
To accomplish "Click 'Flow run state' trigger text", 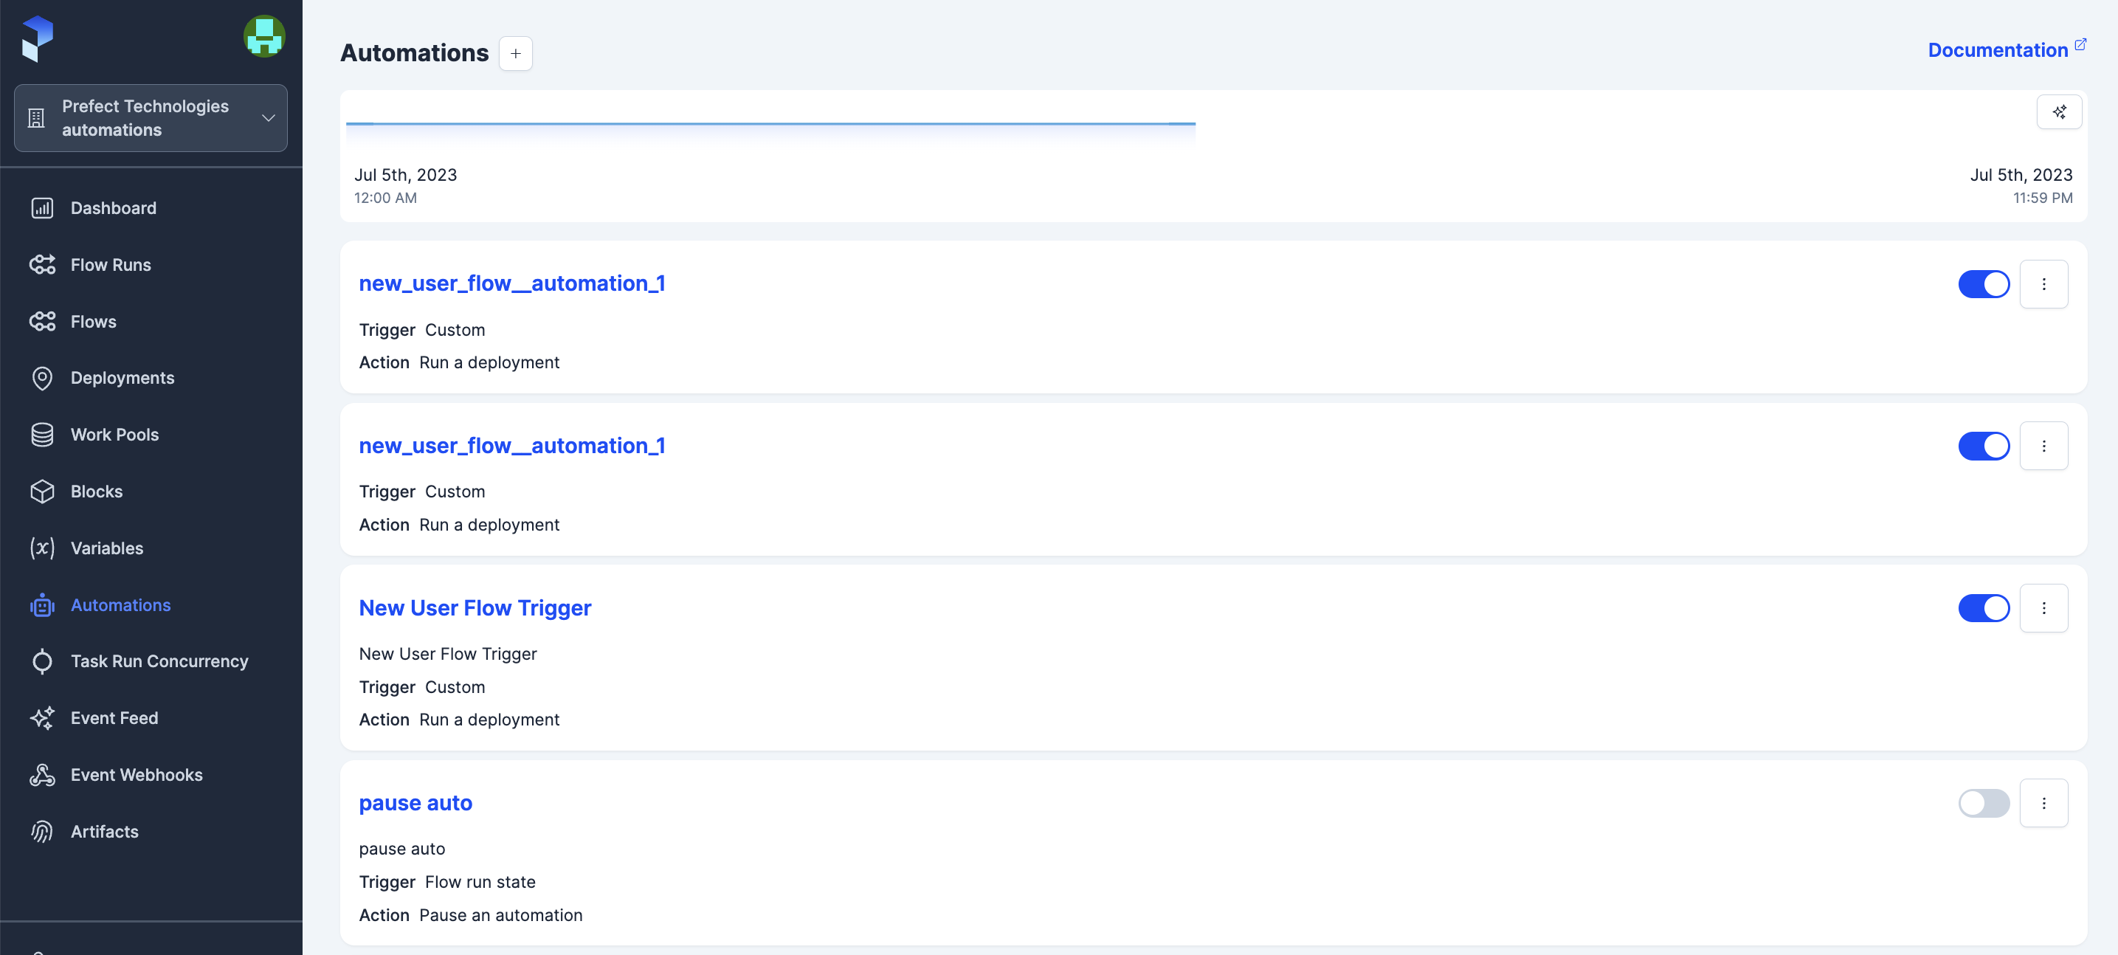I will [x=480, y=882].
